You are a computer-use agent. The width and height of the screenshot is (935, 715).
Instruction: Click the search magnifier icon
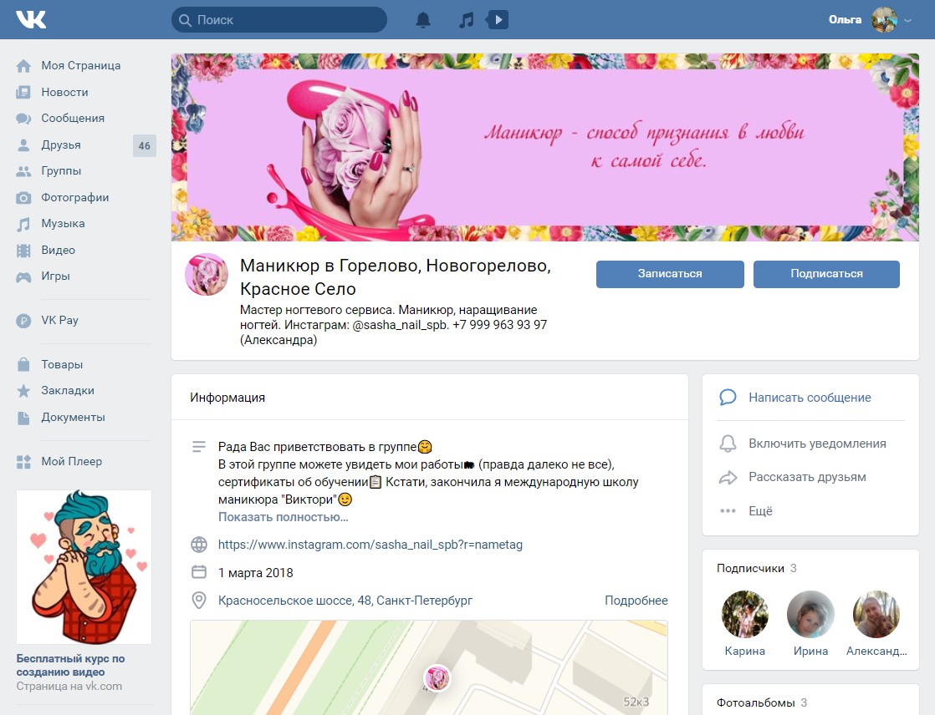pos(185,20)
